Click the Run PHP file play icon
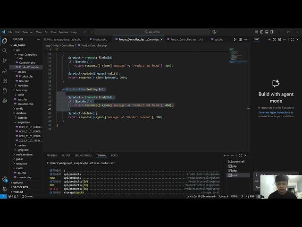Viewport: 302px width, 227px height. coord(235,39)
